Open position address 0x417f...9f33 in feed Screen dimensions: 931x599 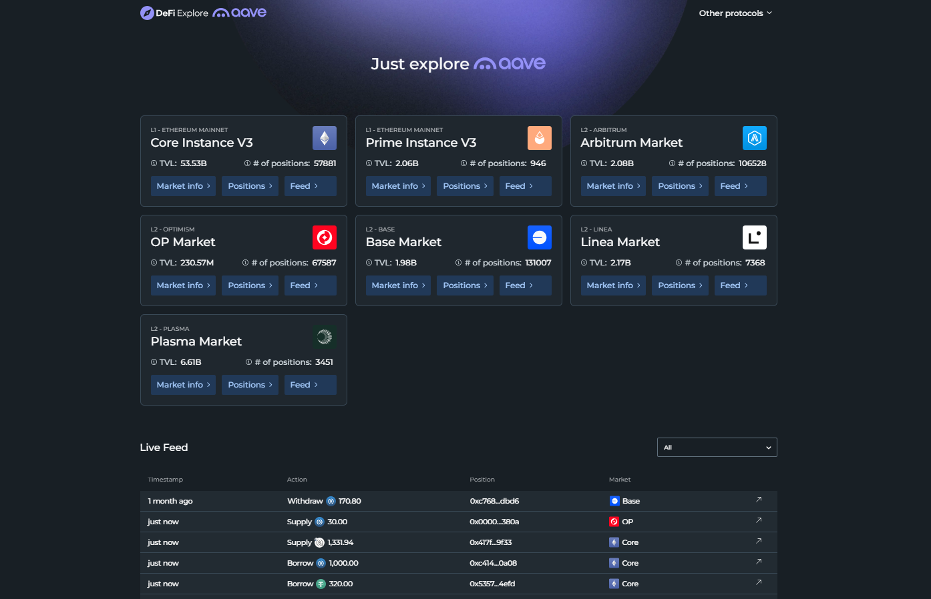490,542
